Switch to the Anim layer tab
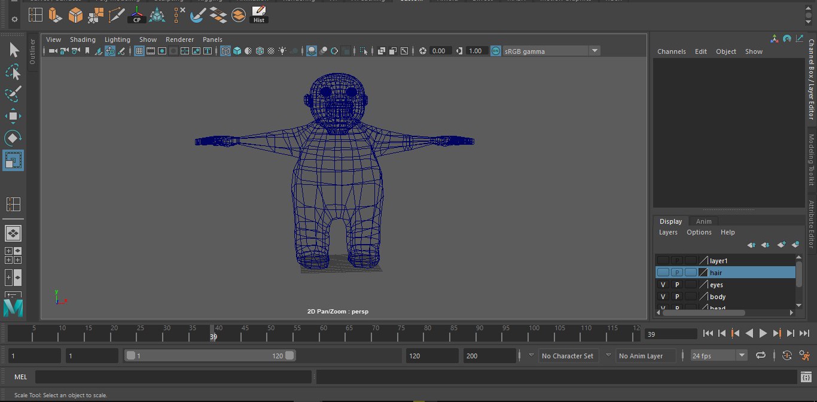Viewport: 817px width, 402px height. (x=703, y=221)
